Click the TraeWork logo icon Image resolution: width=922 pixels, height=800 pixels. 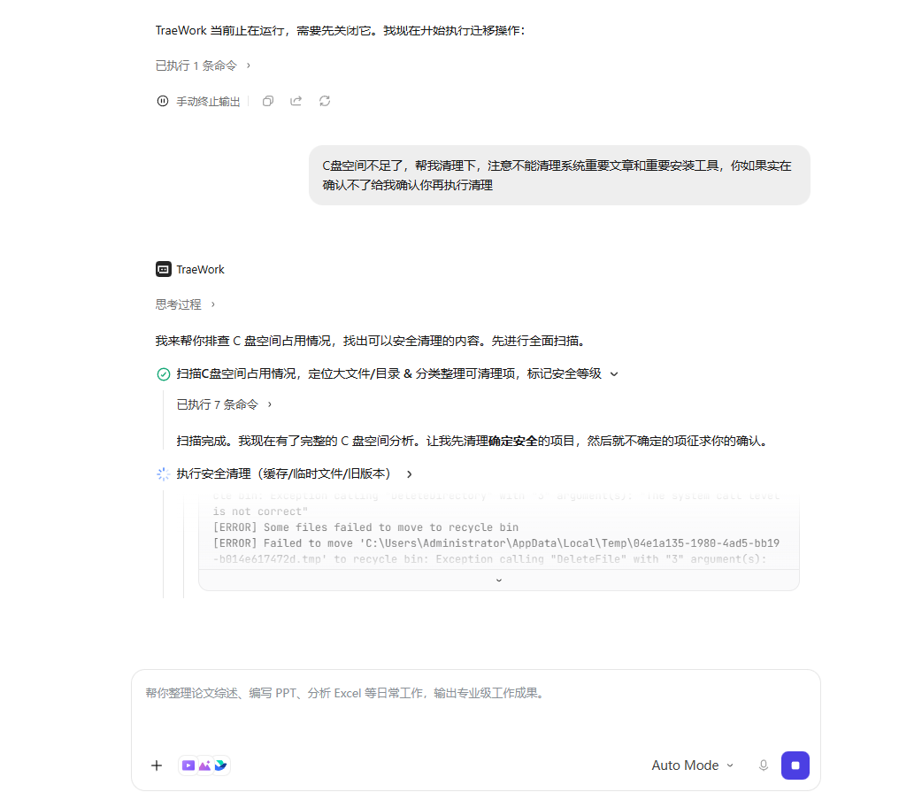pos(164,269)
